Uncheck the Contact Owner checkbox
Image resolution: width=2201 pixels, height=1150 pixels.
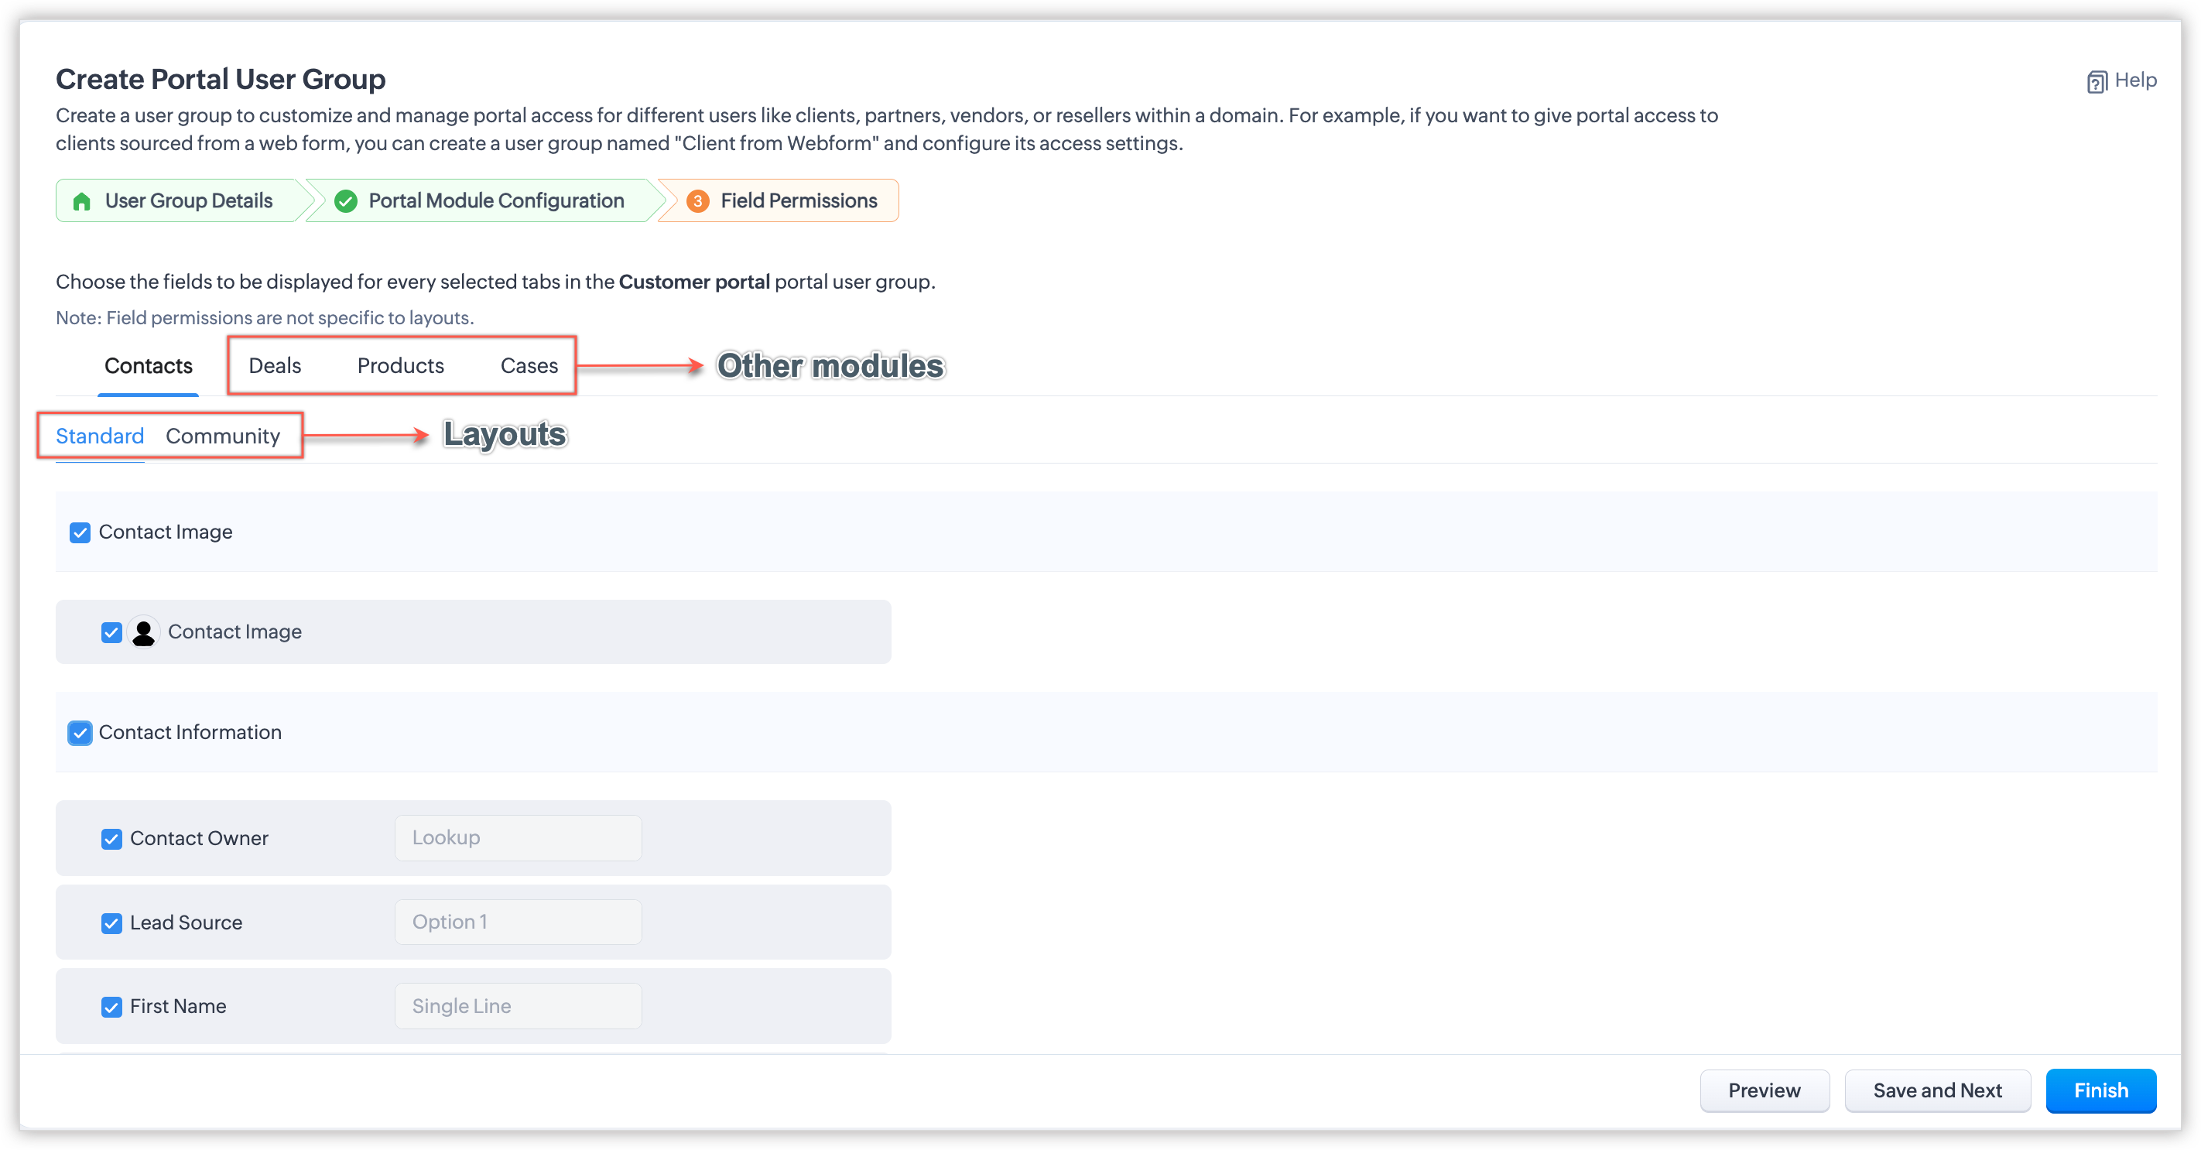(112, 839)
